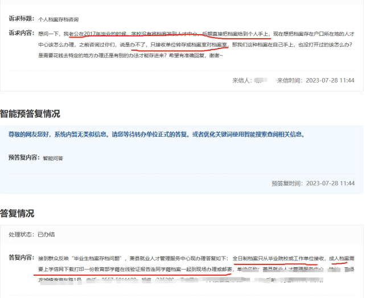Select the title text 个人档案存档咨询

point(58,19)
